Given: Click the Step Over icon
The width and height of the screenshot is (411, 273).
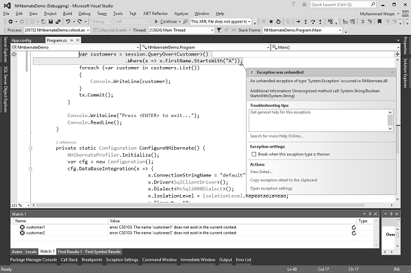Looking at the screenshot, I should tap(313, 21).
